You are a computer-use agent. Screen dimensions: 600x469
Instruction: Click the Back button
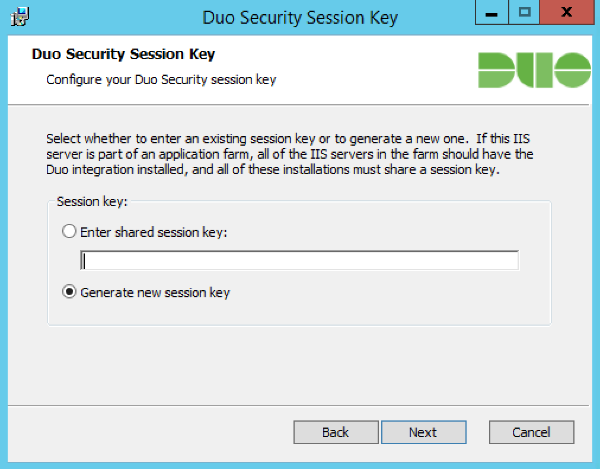pos(336,432)
